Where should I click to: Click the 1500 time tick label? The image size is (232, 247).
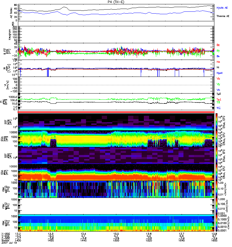[116, 241]
